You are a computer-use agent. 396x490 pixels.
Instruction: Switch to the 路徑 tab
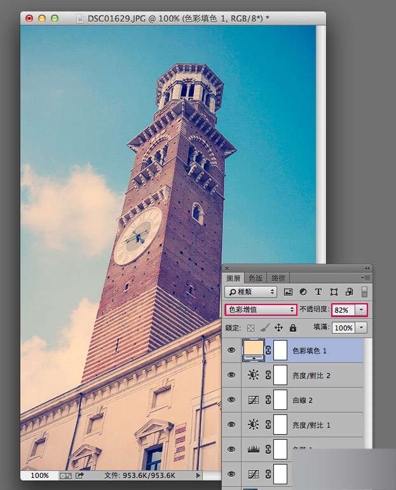tap(278, 278)
